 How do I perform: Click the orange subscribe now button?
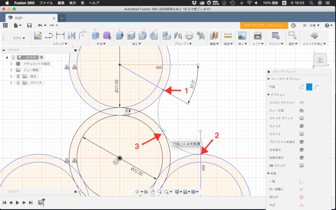264,25
